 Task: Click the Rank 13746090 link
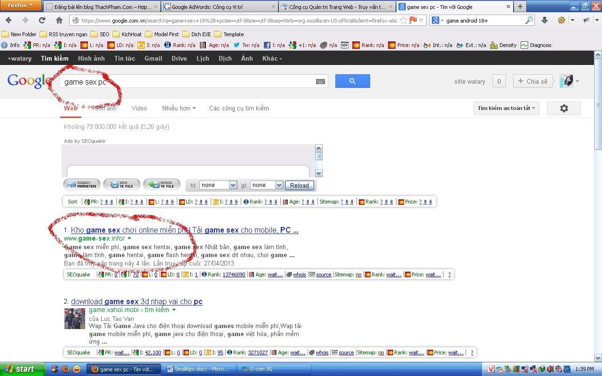tap(234, 274)
